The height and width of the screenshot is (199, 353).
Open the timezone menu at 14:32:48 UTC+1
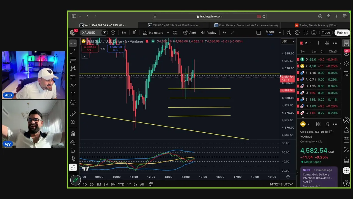[282, 184]
